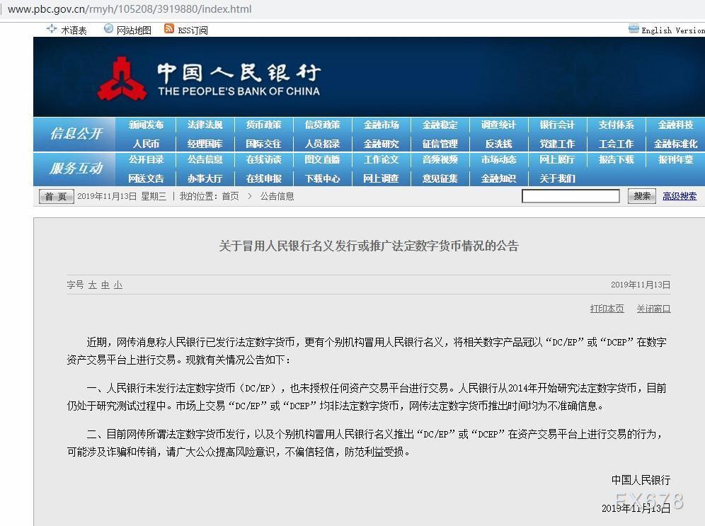The height and width of the screenshot is (526, 705).
Task: Open the 术语表 link
Action: pyautogui.click(x=74, y=30)
